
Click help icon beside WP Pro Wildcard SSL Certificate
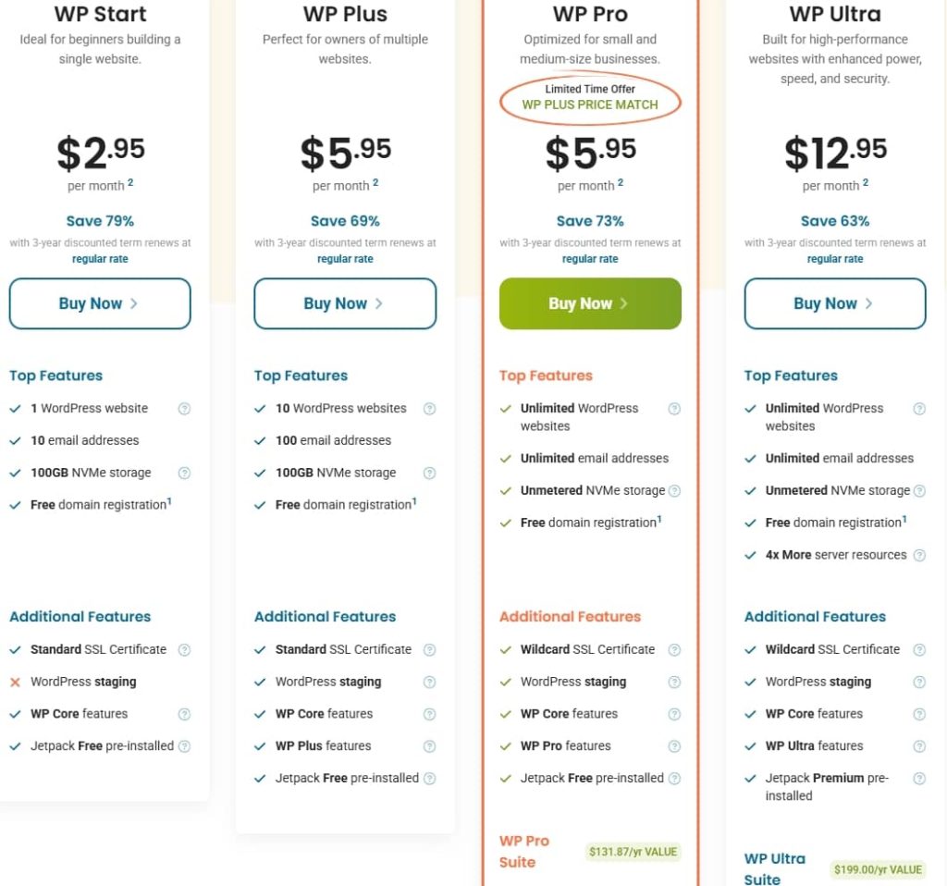click(x=674, y=650)
